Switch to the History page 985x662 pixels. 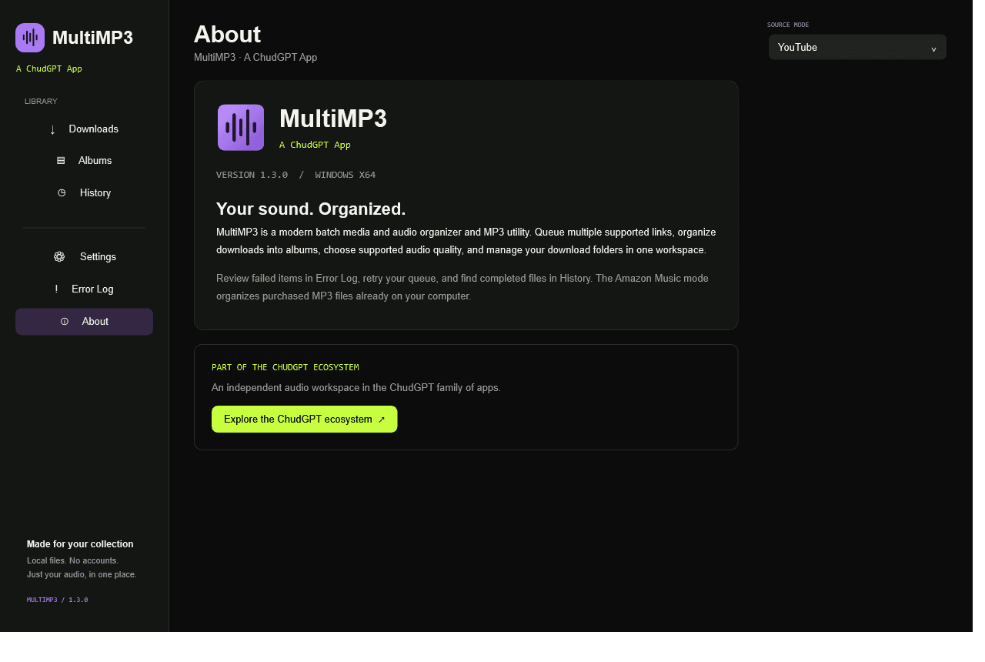(84, 193)
